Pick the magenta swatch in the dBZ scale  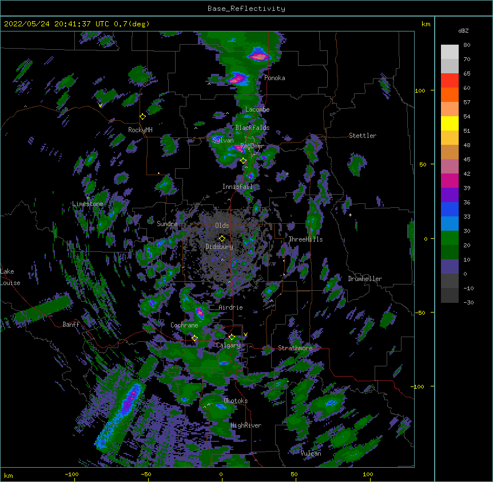[x=450, y=180]
